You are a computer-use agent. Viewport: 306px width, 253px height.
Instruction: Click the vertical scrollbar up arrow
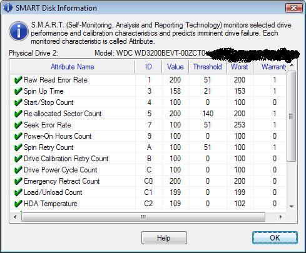pyautogui.click(x=292, y=66)
